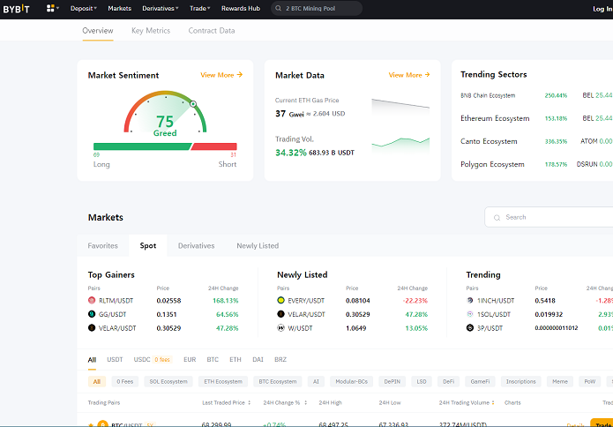The width and height of the screenshot is (613, 427).
Task: Click the 1INCH/USDT coin icon
Action: click(470, 300)
